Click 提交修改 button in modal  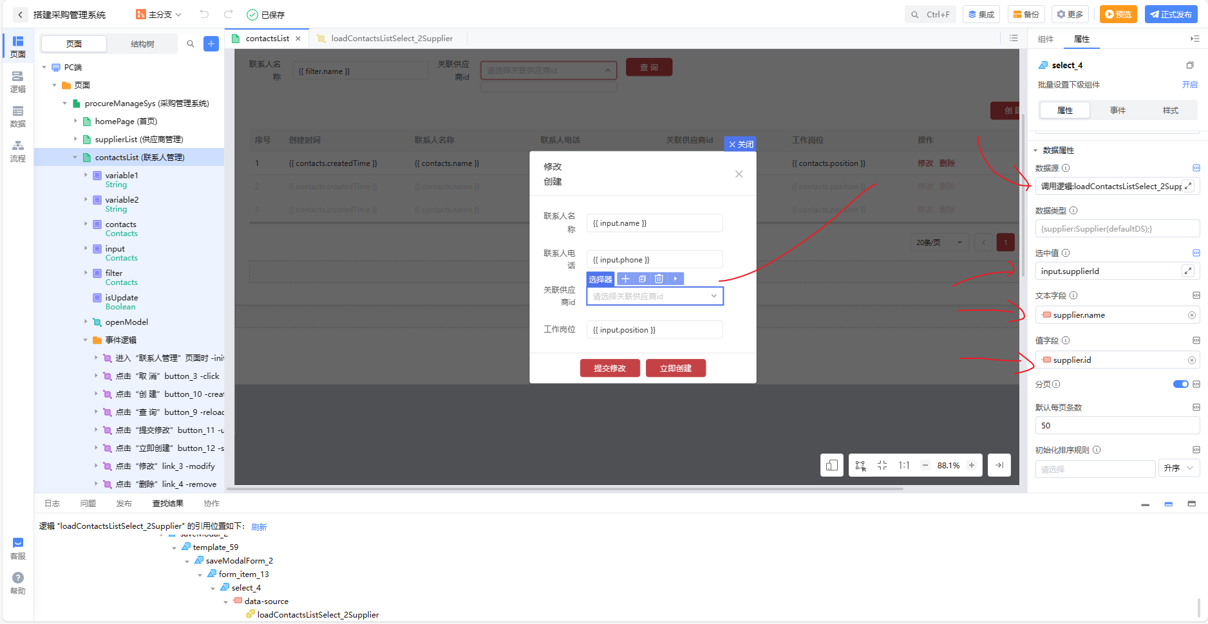(x=610, y=368)
